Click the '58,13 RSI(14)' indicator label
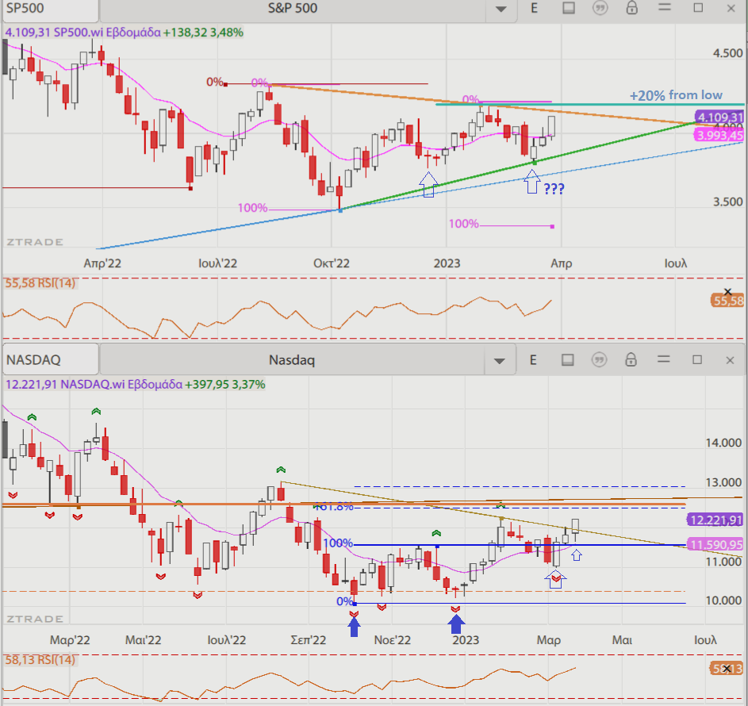The image size is (748, 706). coord(40,660)
